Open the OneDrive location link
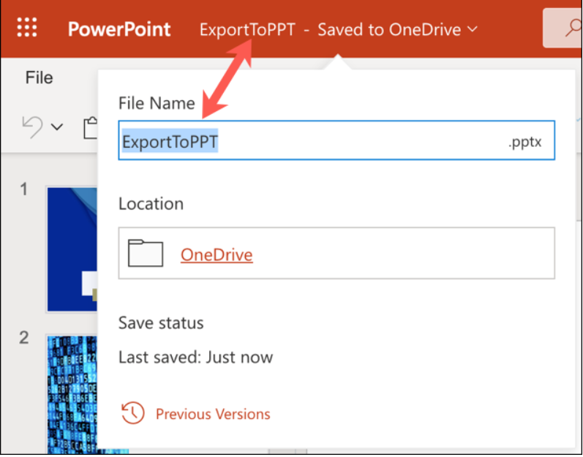 tap(217, 254)
